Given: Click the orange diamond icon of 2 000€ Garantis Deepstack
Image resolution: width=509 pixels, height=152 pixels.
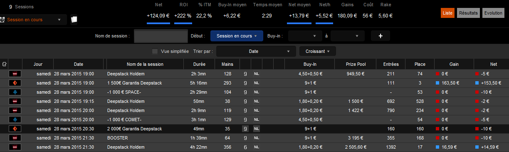Looking at the screenshot, I should pos(15,129).
